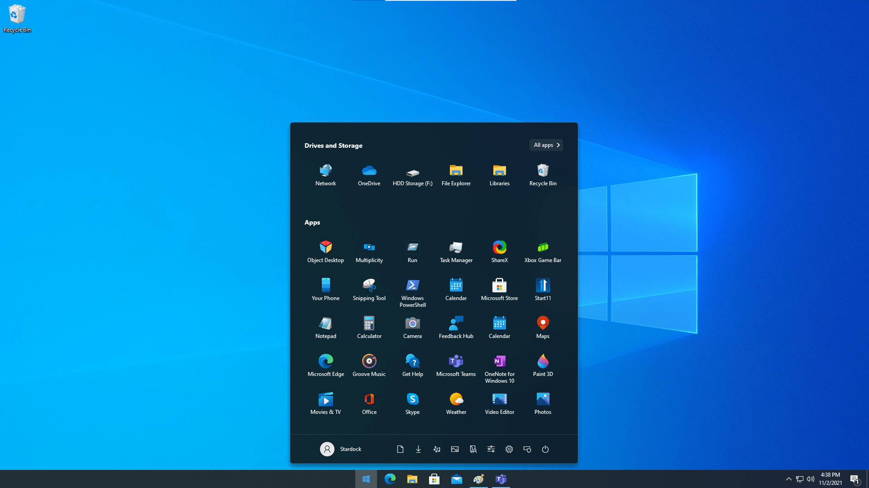Open Task Manager app
This screenshot has width=869, height=488.
456,251
